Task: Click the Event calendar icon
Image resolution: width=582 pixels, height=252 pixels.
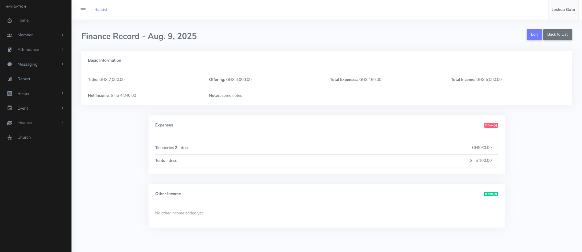Action: (9, 108)
